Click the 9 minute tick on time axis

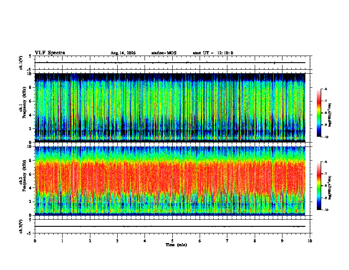click(x=282, y=241)
